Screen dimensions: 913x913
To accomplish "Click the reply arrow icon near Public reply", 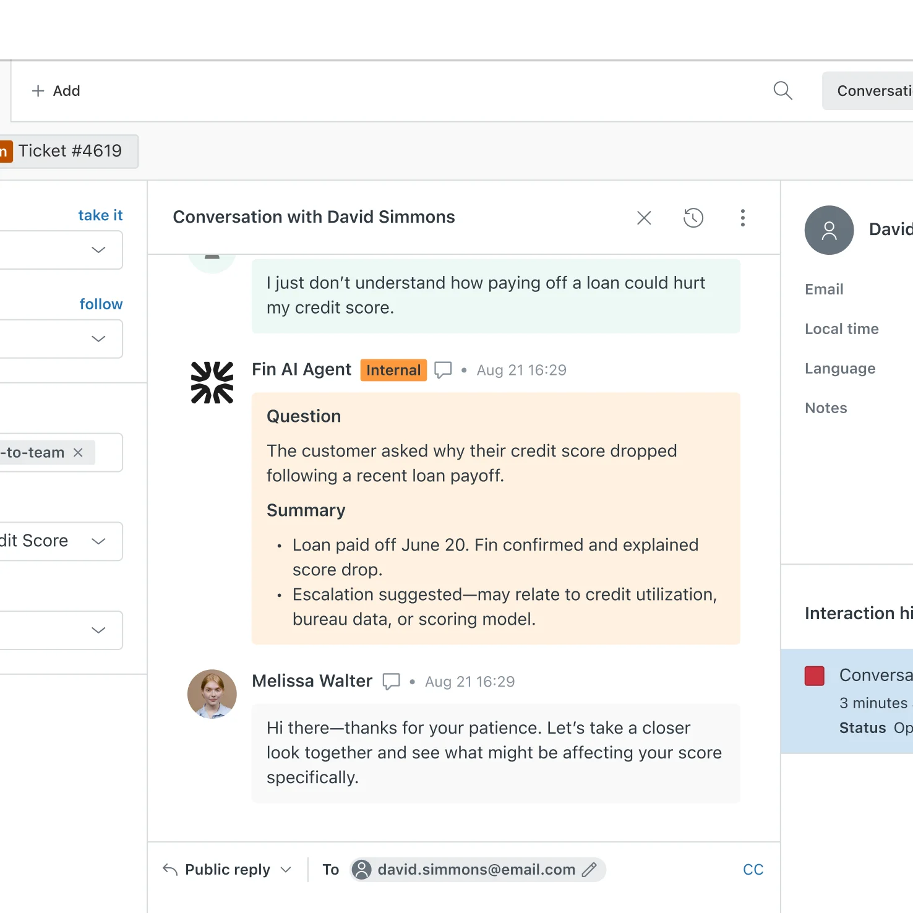I will coord(168,869).
